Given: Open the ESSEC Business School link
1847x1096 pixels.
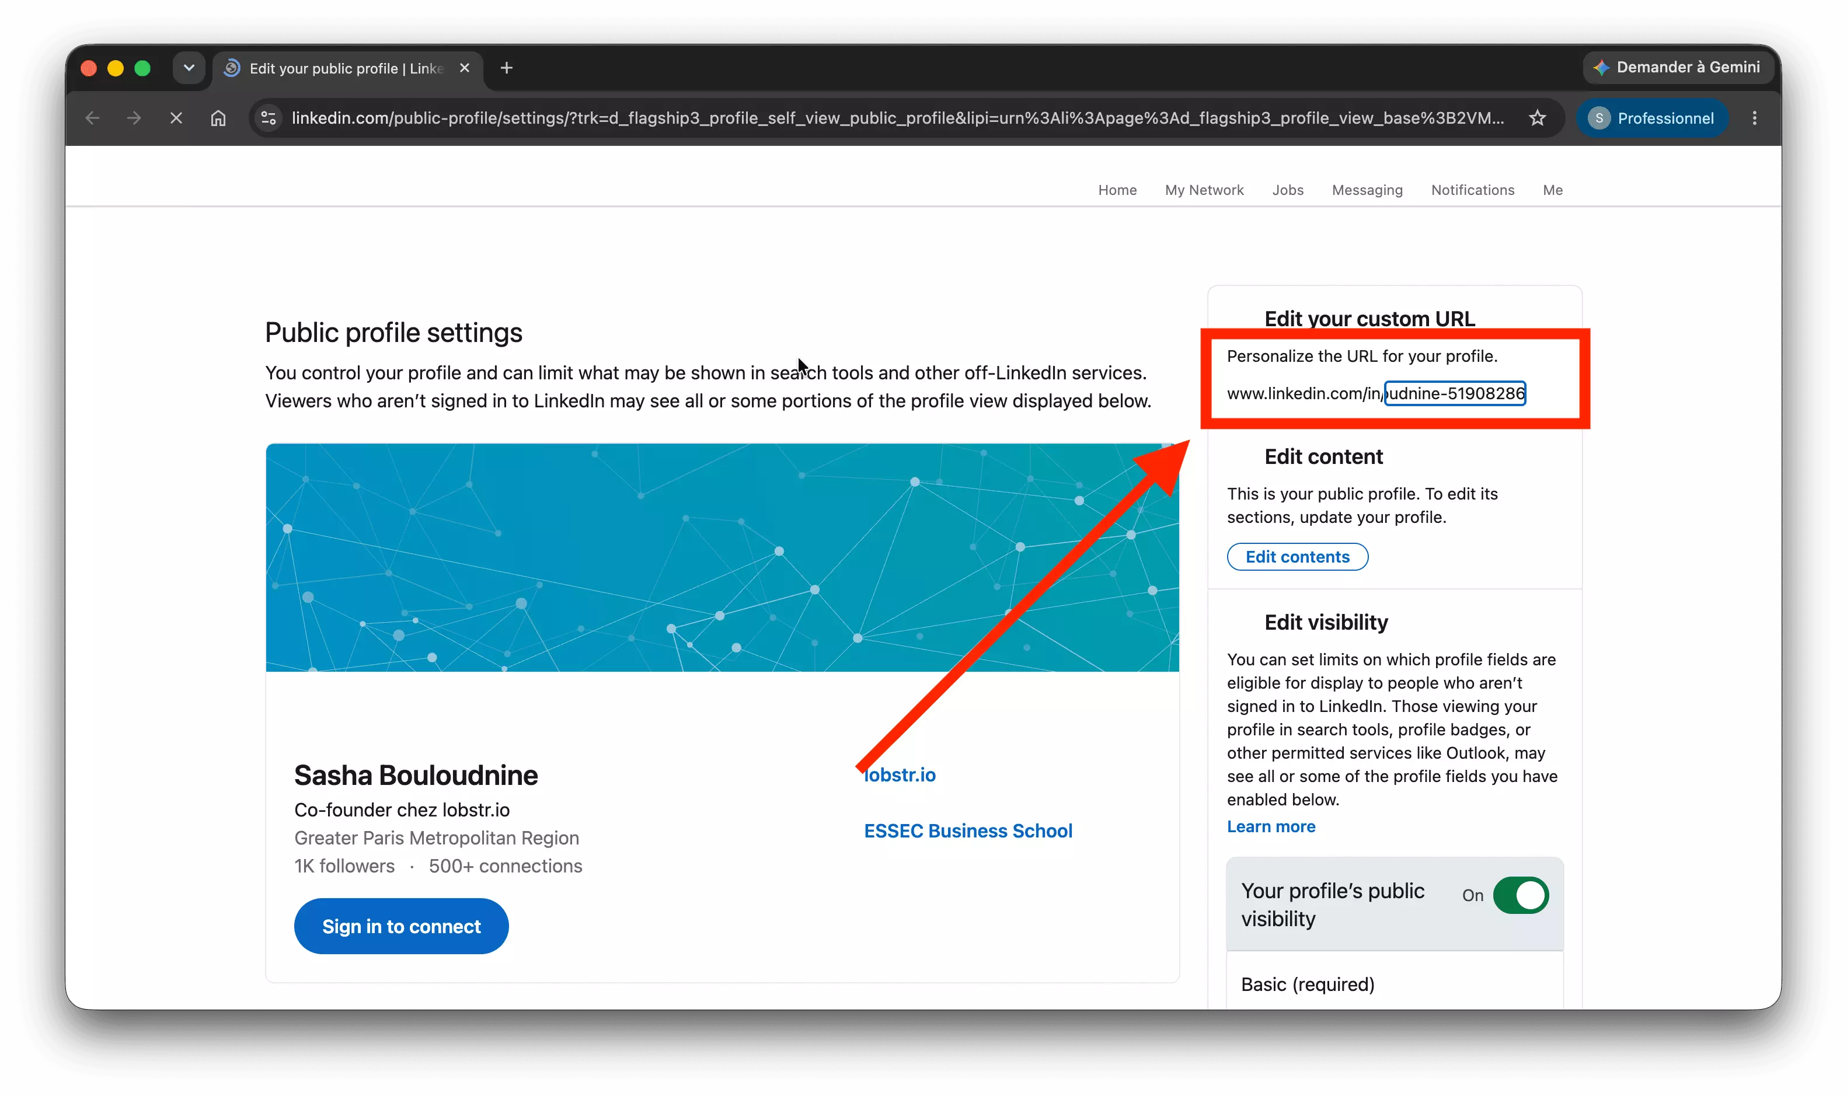Looking at the screenshot, I should pos(967,831).
